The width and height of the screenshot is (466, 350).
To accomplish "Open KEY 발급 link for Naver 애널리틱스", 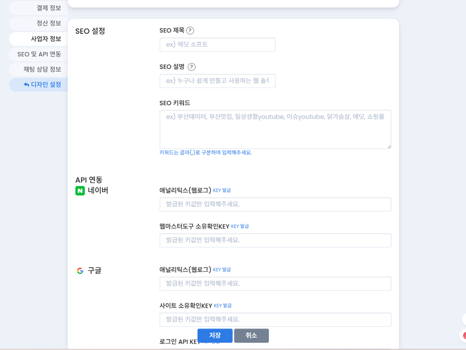I will tap(222, 191).
